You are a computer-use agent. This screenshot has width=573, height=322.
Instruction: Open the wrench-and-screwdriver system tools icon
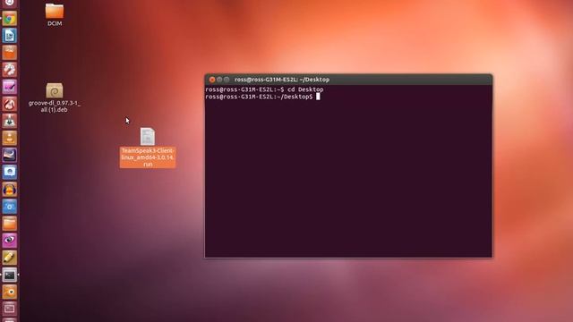coord(10,70)
